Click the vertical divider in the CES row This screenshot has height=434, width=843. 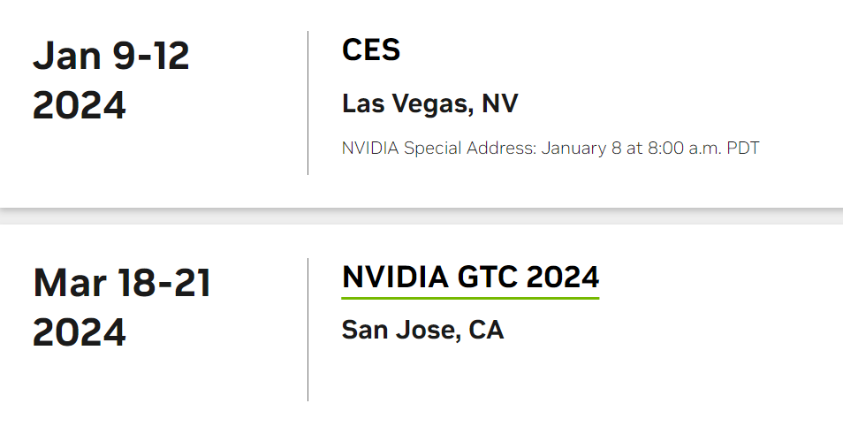(x=308, y=103)
